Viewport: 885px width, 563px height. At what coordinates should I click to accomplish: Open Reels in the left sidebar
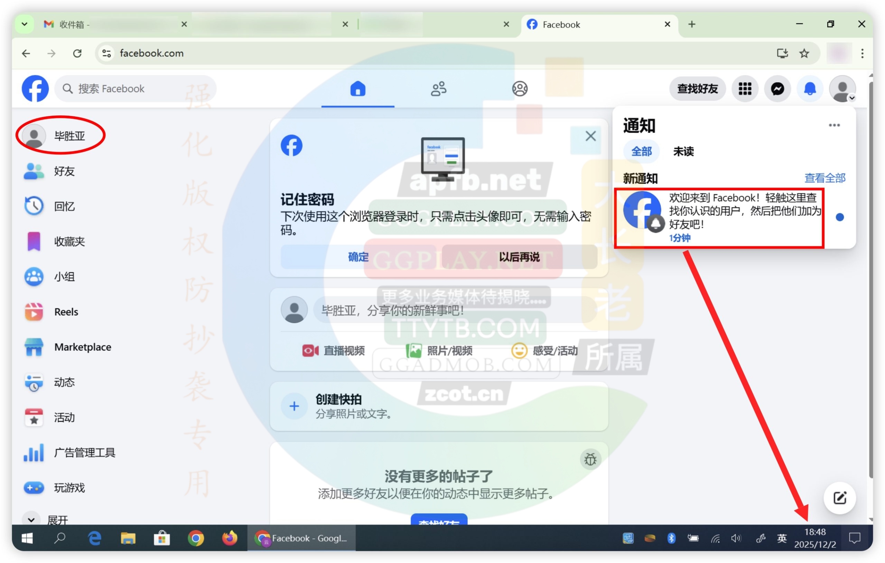click(x=66, y=312)
